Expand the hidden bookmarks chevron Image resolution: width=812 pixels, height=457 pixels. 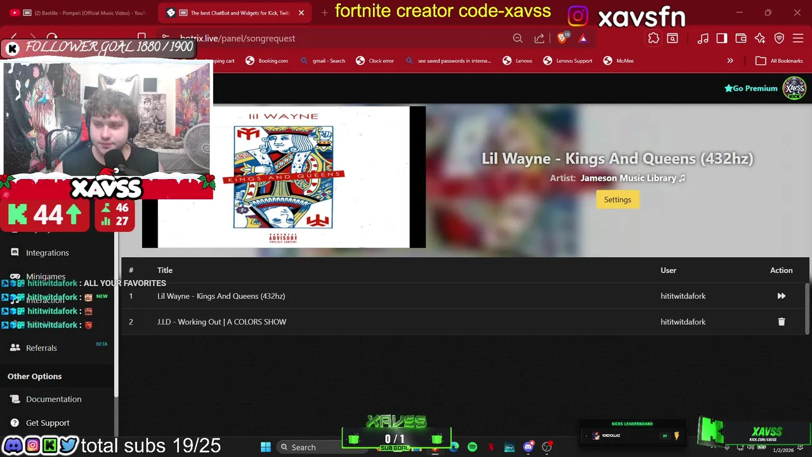pyautogui.click(x=730, y=61)
